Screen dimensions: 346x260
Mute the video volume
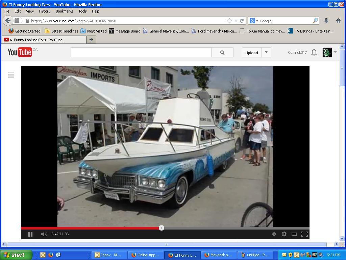click(x=44, y=234)
